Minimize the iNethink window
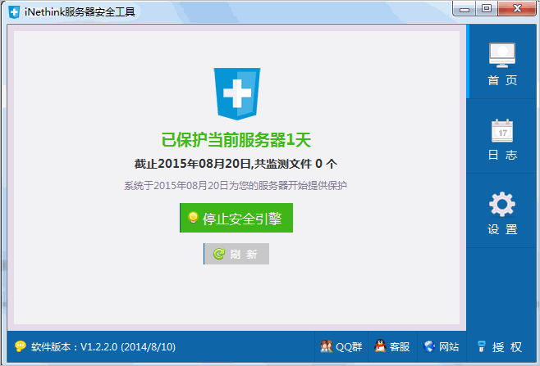 click(x=464, y=9)
